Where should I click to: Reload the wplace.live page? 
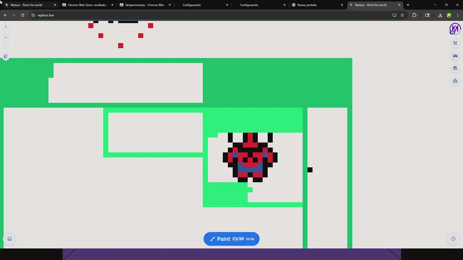click(x=22, y=15)
